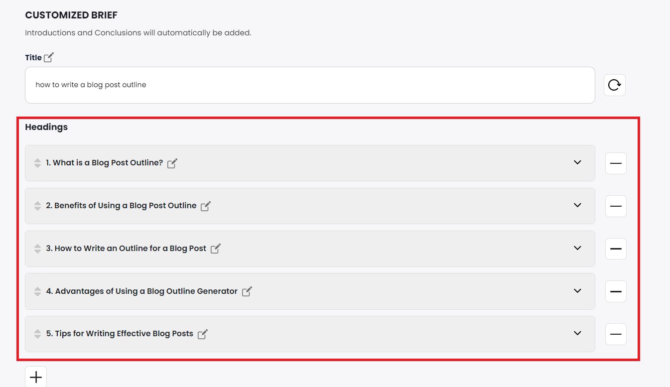Delete 'Benefits of Using a Blog Post Outline' heading
Image resolution: width=670 pixels, height=387 pixels.
point(616,206)
